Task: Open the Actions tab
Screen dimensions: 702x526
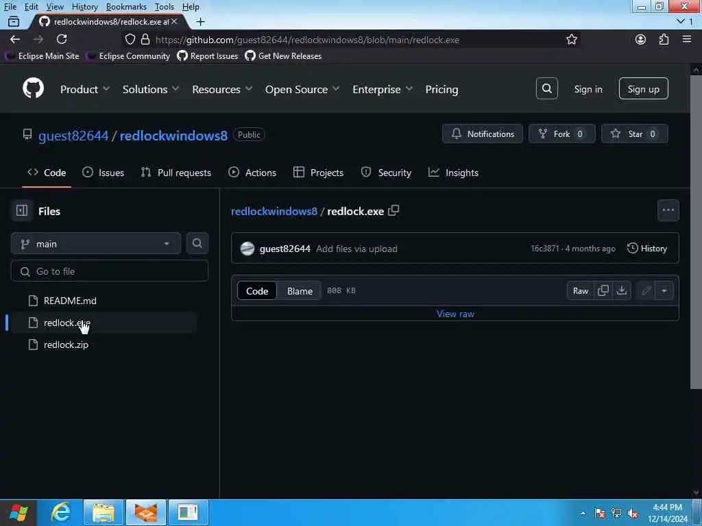Action: 252,172
